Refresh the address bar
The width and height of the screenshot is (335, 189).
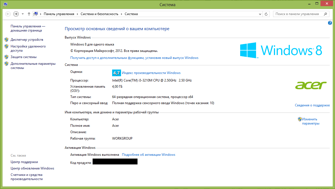(266, 14)
